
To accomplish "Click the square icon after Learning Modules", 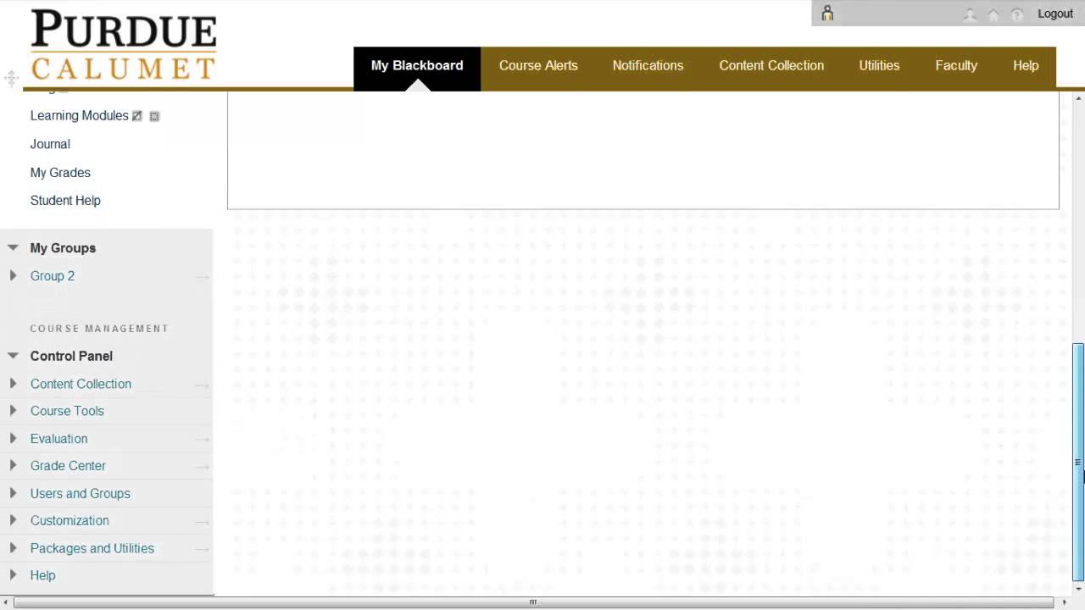I will click(x=154, y=116).
